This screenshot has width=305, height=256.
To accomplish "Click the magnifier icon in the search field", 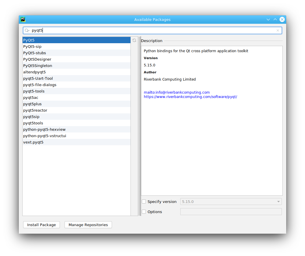I will [27, 30].
